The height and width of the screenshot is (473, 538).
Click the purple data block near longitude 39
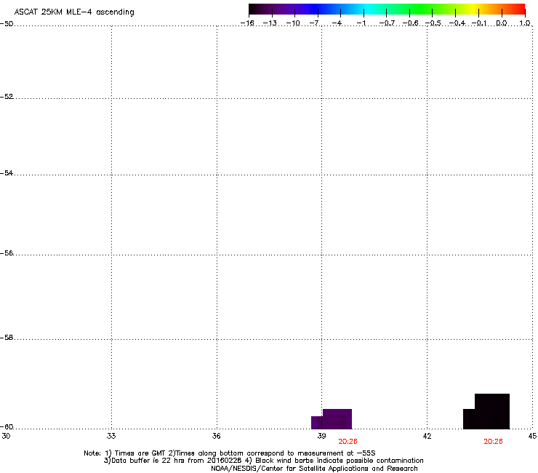coord(332,419)
